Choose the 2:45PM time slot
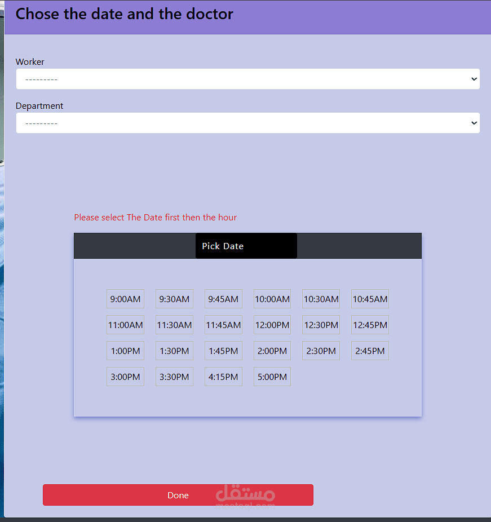The height and width of the screenshot is (522, 491). click(370, 351)
